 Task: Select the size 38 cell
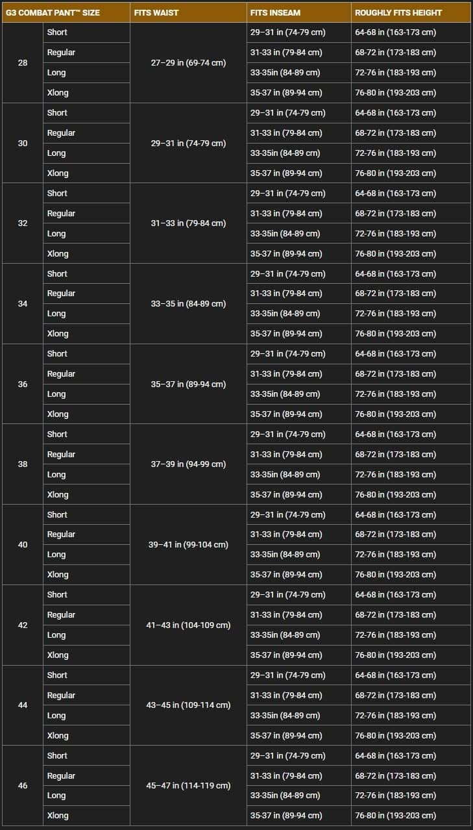click(x=23, y=464)
